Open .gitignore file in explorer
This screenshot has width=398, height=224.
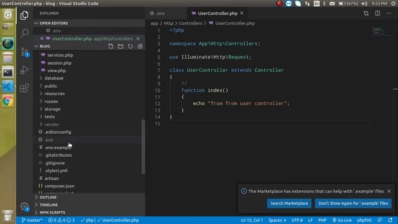pos(55,163)
